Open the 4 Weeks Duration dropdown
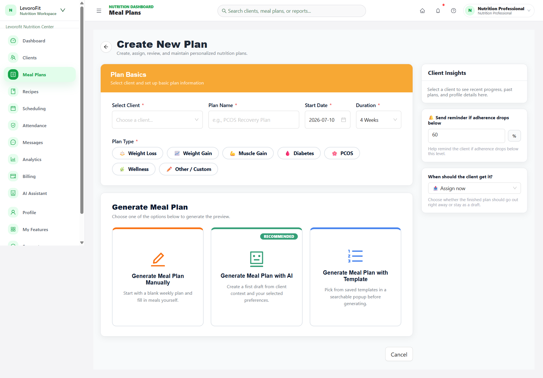This screenshot has width=543, height=378. click(378, 120)
